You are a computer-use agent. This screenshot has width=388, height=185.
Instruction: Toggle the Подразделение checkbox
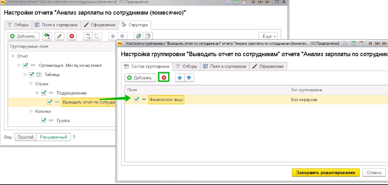tap(44, 93)
